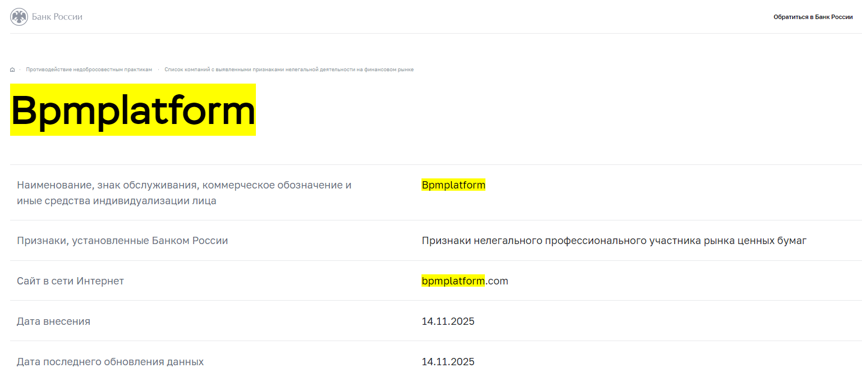
Task: Click the text about illegal securities market participant
Action: 613,240
